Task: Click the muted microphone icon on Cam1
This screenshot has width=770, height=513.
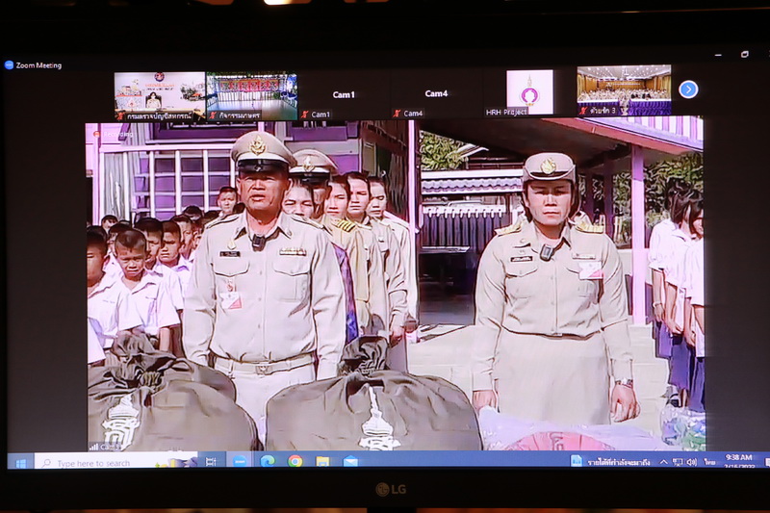Action: 305,115
